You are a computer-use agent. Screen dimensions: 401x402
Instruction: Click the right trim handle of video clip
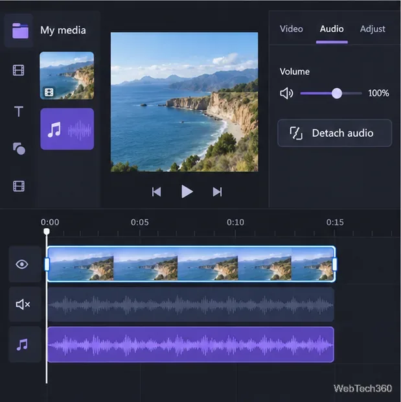[334, 265]
